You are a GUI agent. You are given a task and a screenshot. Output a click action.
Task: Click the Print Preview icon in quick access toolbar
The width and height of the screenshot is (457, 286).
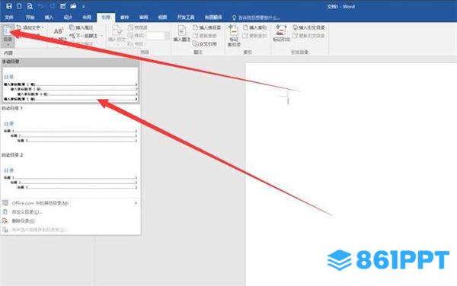pos(30,6)
